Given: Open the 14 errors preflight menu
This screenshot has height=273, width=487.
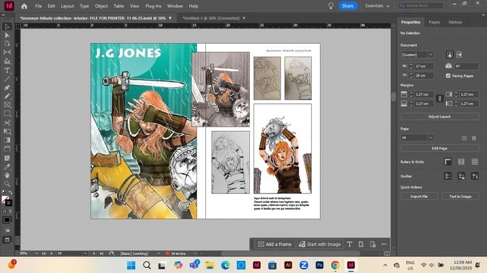Looking at the screenshot, I should (x=195, y=253).
